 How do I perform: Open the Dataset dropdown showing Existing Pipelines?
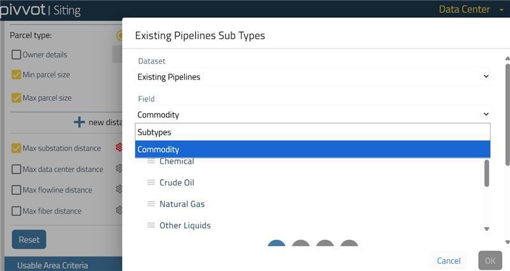click(313, 77)
